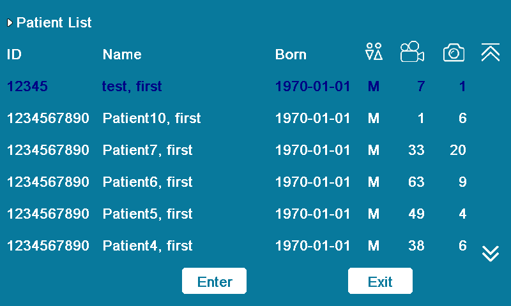The image size is (511, 306).
Task: Select the Patient5, first row
Action: (148, 214)
